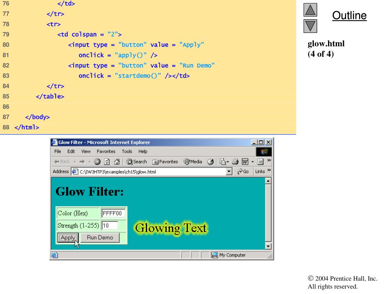Click the Glowing Text label
The image size is (392, 294).
tap(171, 228)
